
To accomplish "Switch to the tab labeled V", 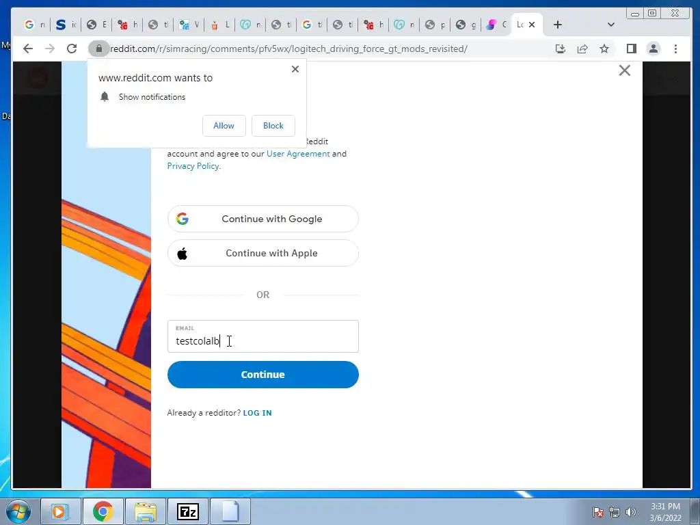I will tap(189, 25).
